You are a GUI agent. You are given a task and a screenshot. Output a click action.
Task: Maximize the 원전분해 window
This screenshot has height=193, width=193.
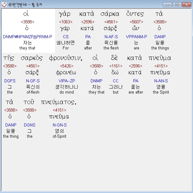[x=177, y=5]
